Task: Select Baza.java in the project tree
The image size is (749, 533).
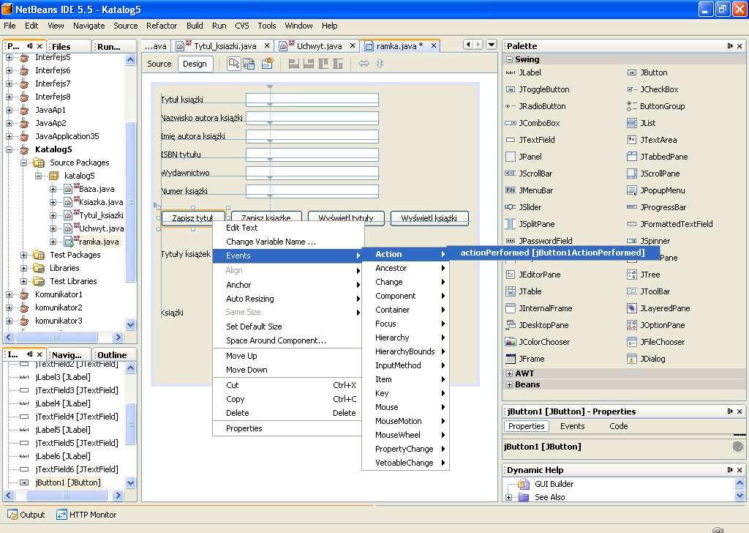Action: point(97,190)
